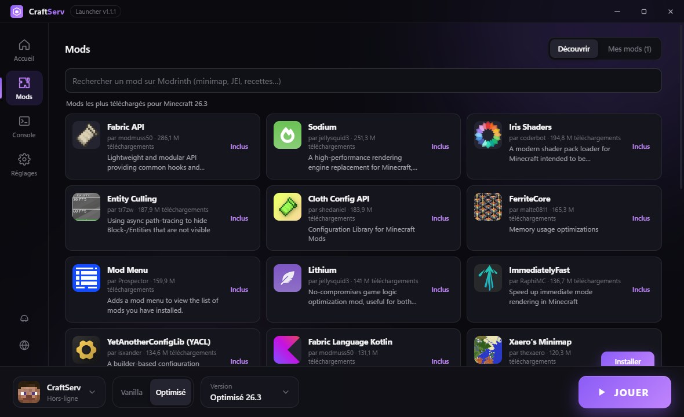Click the Fabric API mod icon
This screenshot has height=417, width=684.
[x=86, y=135]
